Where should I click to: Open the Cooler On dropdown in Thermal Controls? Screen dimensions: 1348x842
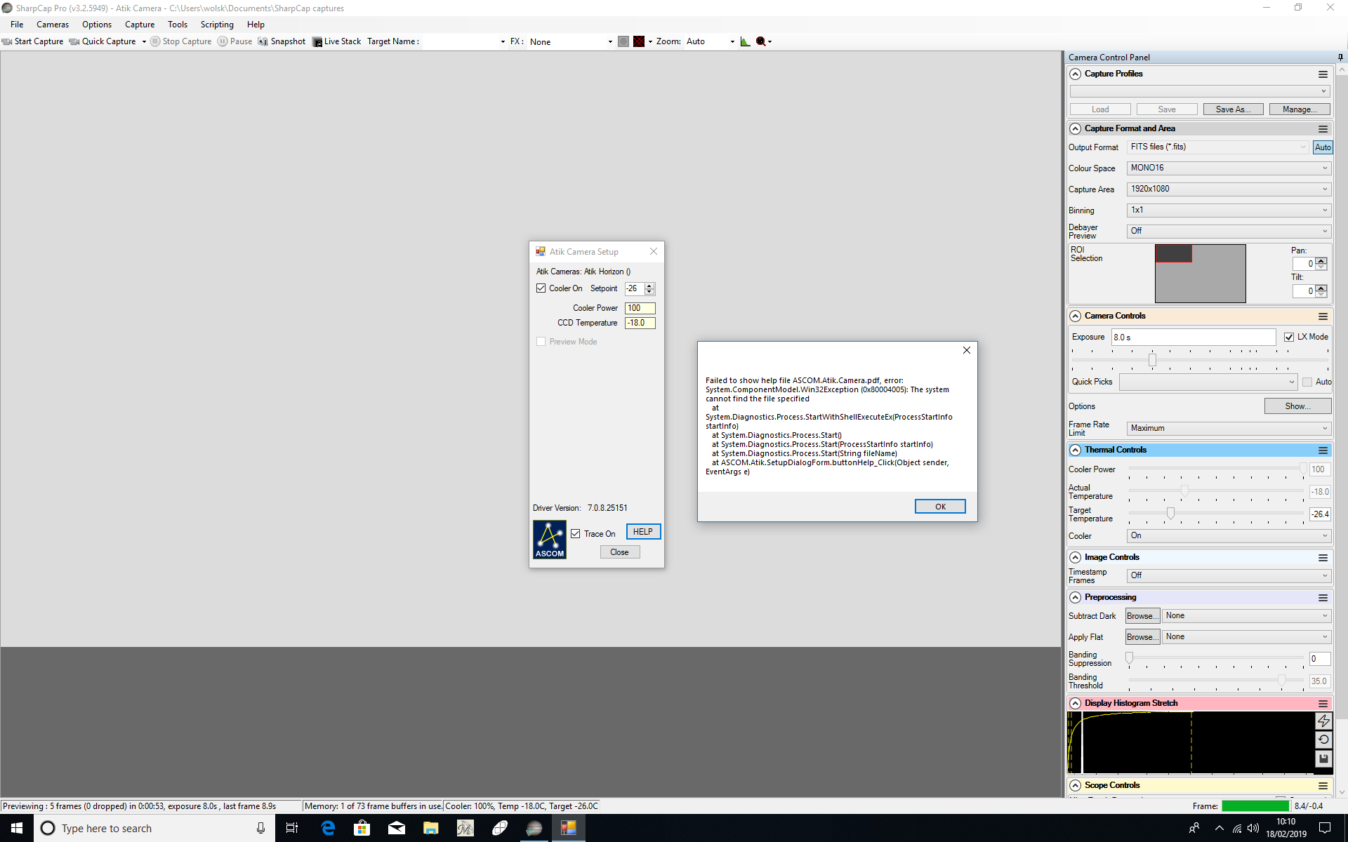tap(1229, 536)
